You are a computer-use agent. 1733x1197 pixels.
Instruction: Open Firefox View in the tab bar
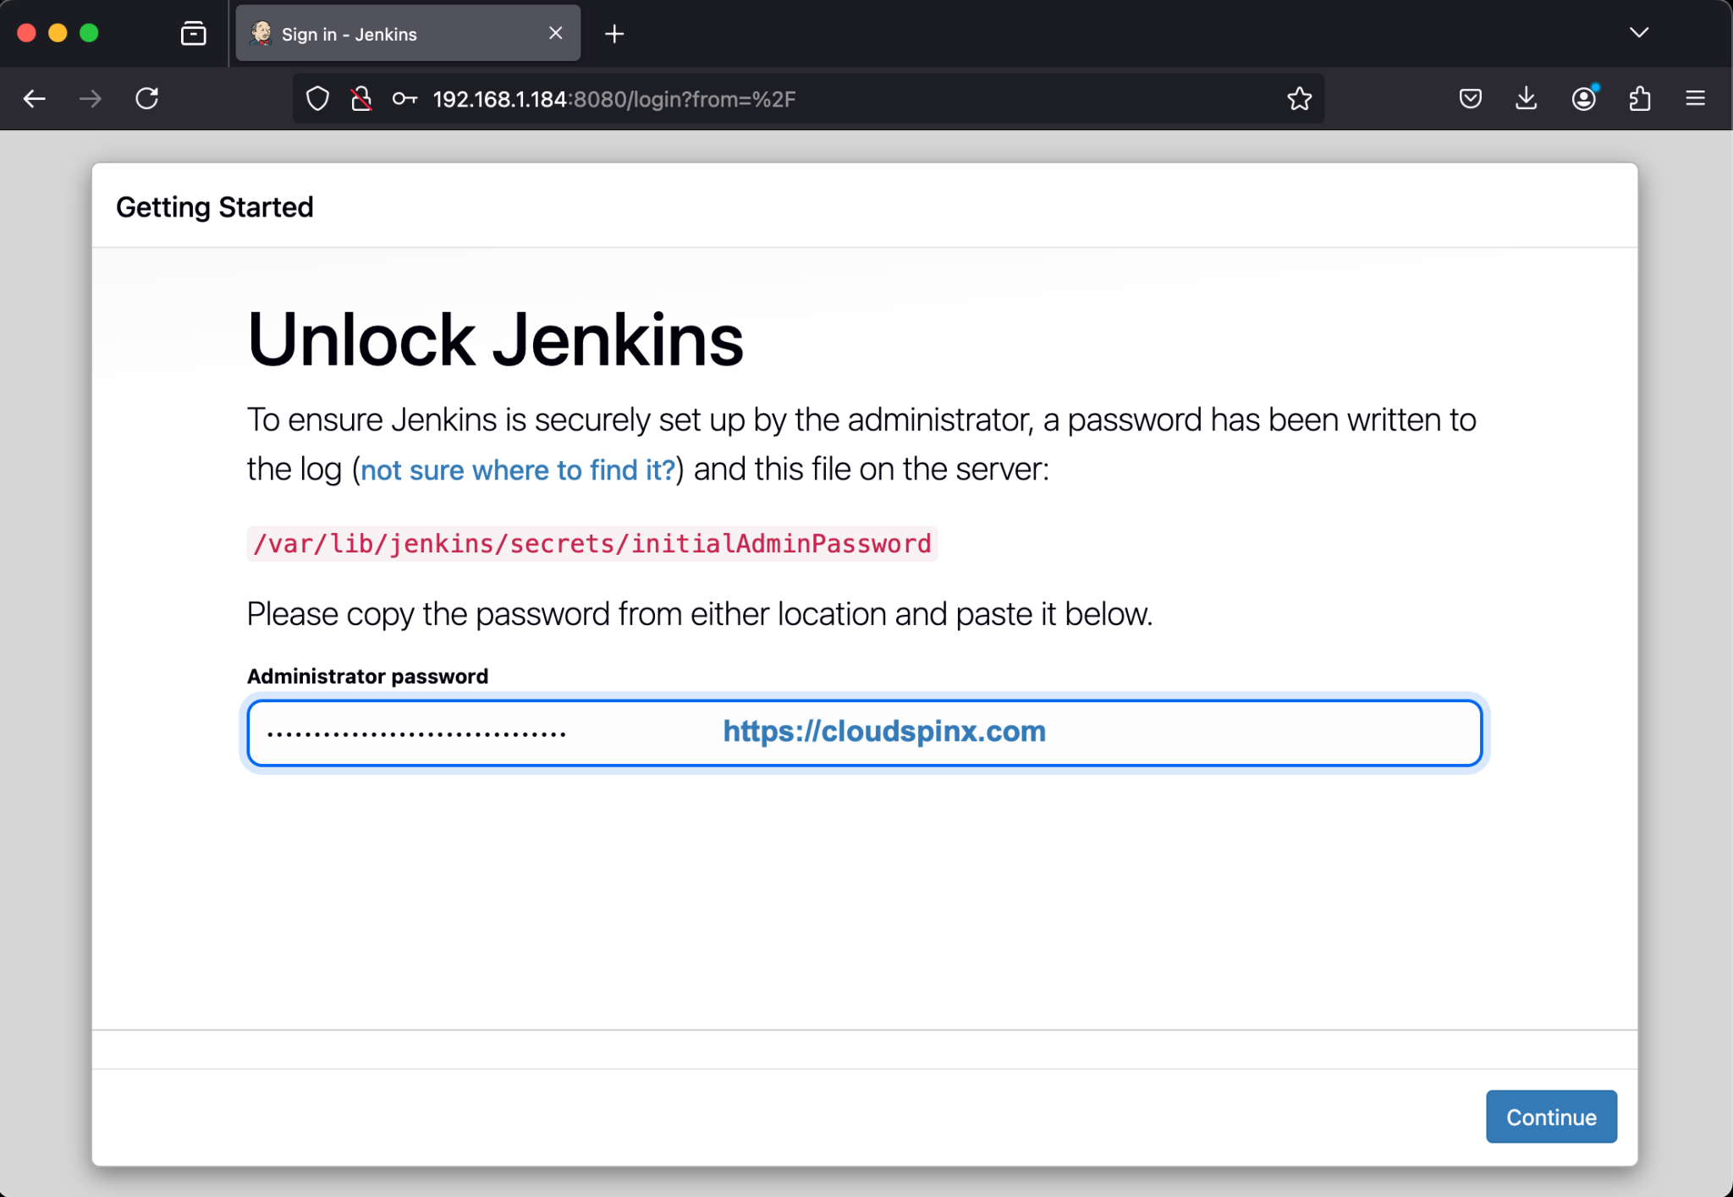(x=192, y=33)
